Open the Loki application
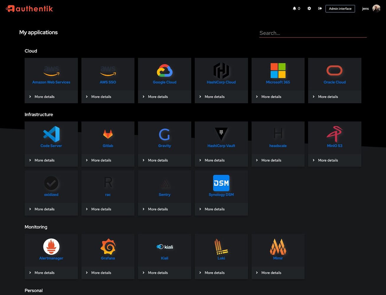Screen dimensions: 386x295 point(221,246)
